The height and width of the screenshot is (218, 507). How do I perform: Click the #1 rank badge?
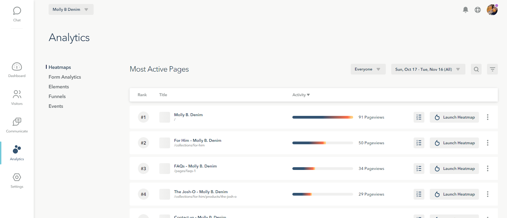coord(144,117)
